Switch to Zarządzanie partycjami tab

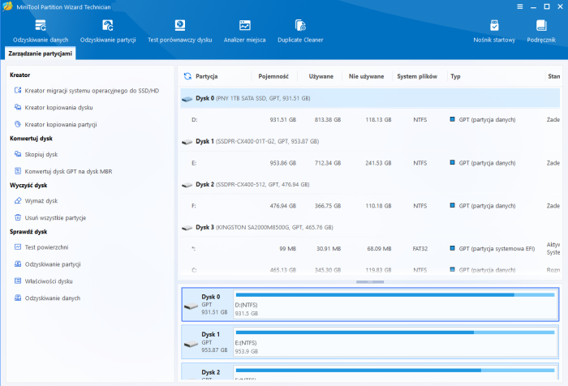(41, 54)
